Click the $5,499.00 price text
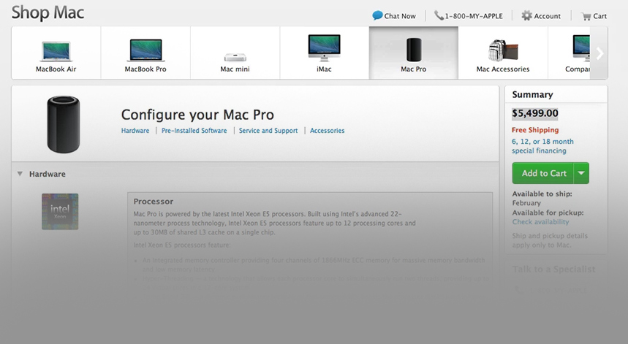 click(x=534, y=113)
